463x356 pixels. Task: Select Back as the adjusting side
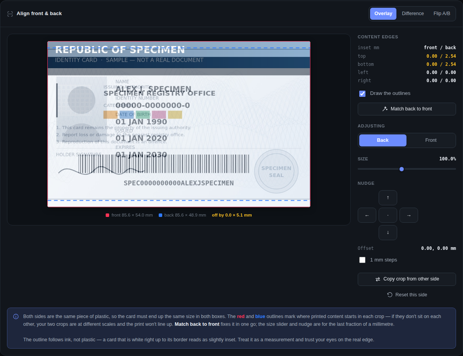coord(382,140)
